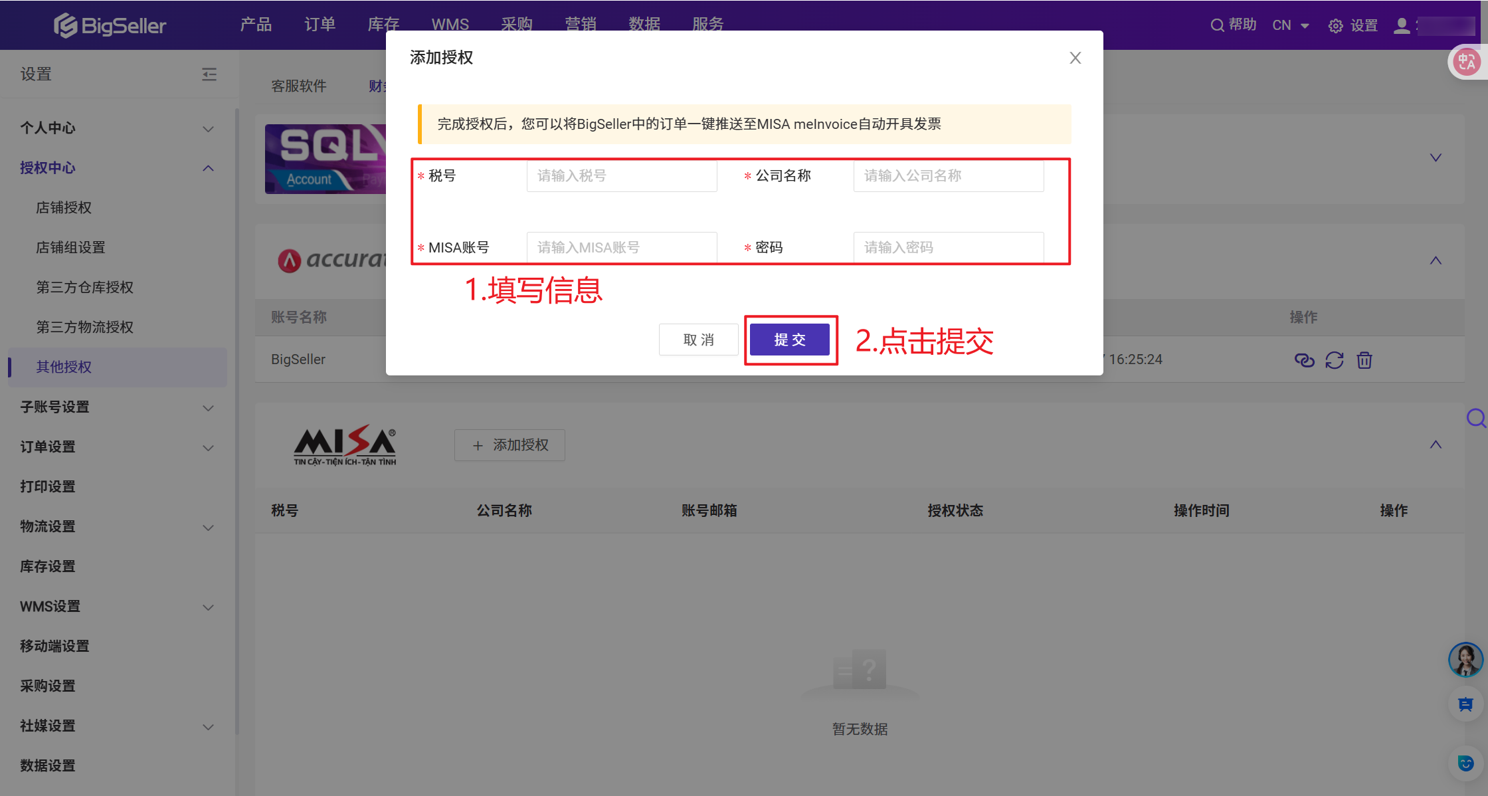The width and height of the screenshot is (1488, 796).
Task: Click BigSeller account name cell
Action: coord(298,359)
